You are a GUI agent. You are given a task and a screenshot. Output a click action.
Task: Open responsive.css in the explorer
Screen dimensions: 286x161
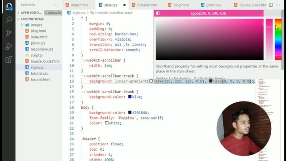[42, 49]
